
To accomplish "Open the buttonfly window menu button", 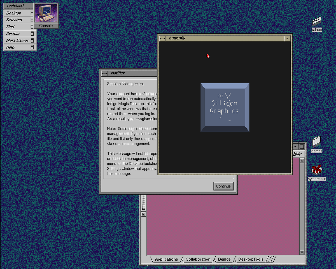I will [162, 38].
